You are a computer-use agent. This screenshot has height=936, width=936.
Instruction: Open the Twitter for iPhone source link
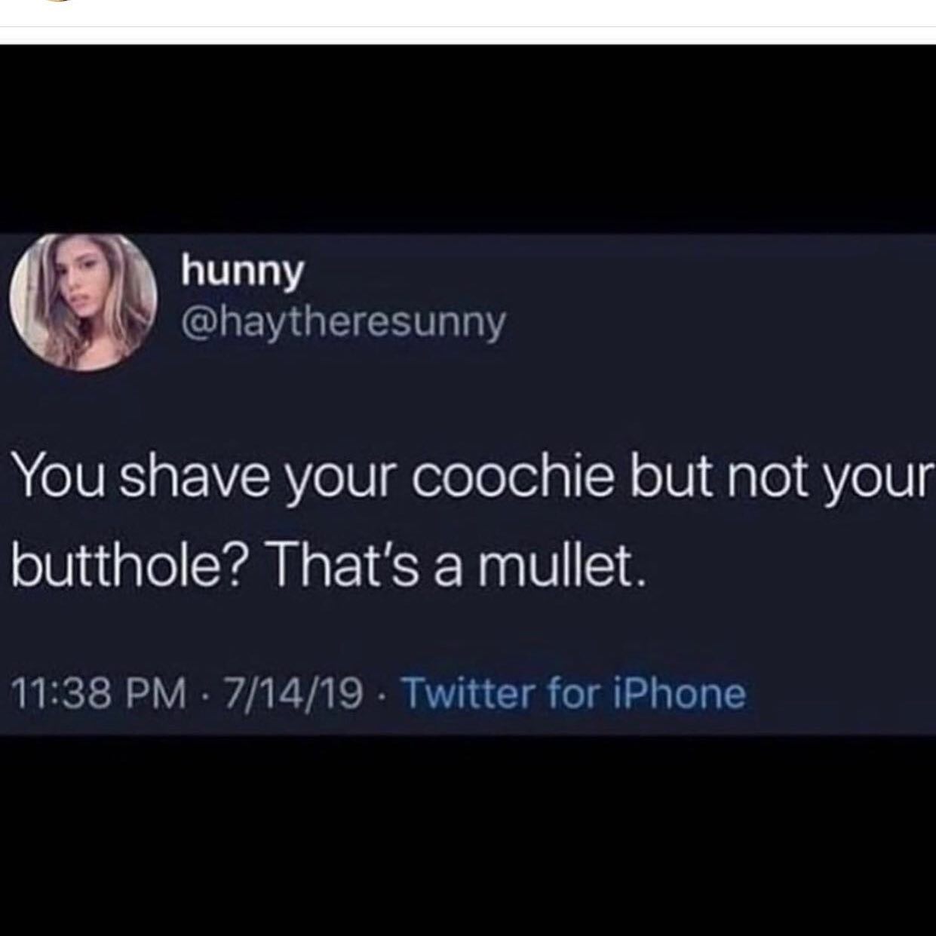tap(575, 693)
